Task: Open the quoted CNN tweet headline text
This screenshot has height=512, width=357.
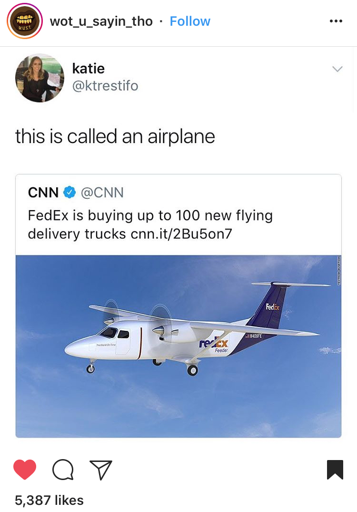Action: (x=150, y=225)
